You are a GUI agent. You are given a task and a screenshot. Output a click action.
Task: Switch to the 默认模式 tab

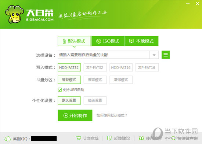point(74,41)
